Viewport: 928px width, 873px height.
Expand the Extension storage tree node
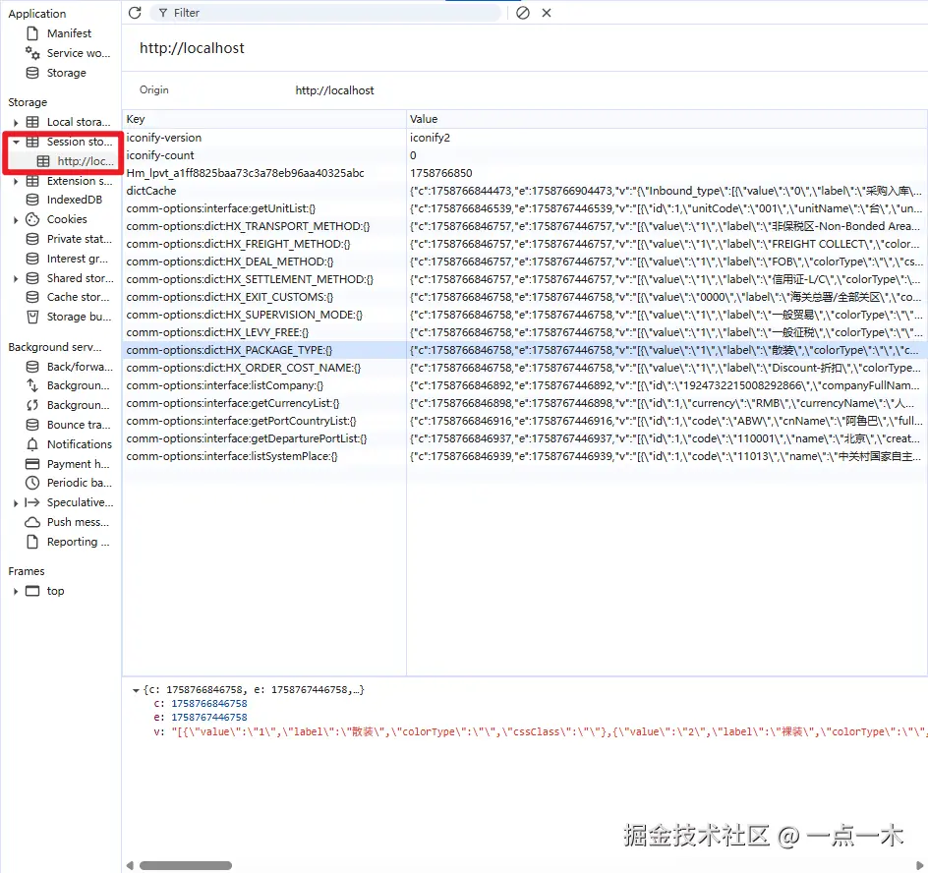pos(16,181)
